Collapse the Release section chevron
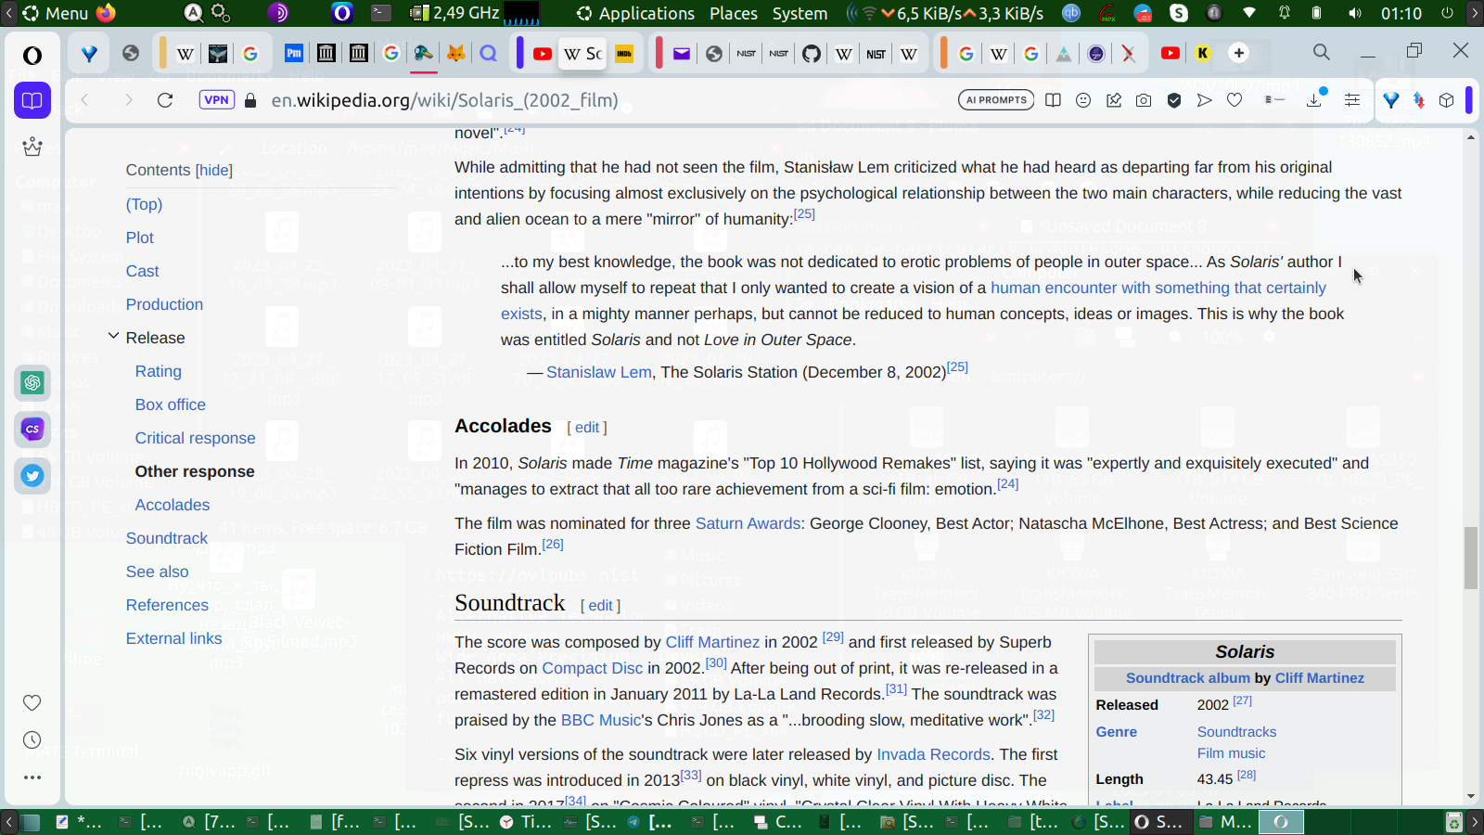1484x835 pixels. click(x=113, y=337)
